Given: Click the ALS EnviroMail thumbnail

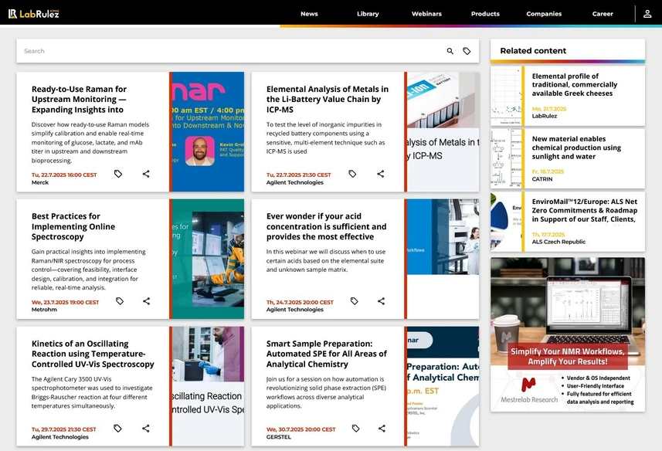Looking at the screenshot, I should 506,222.
